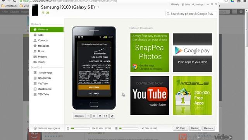Click the Wi-Fi connection status icon

click(x=43, y=13)
